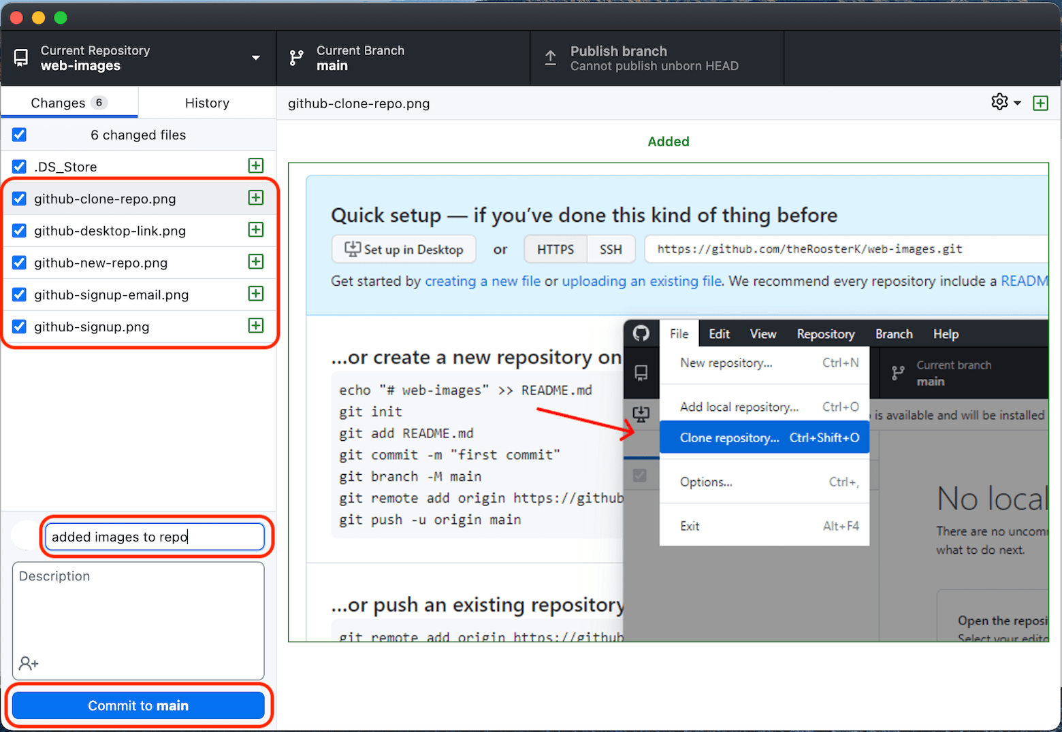Select github-desktop-link.png file name
The height and width of the screenshot is (732, 1062).
point(110,231)
